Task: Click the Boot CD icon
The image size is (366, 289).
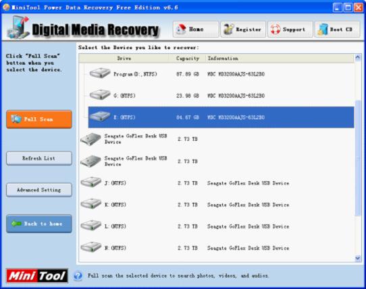Action: click(323, 30)
